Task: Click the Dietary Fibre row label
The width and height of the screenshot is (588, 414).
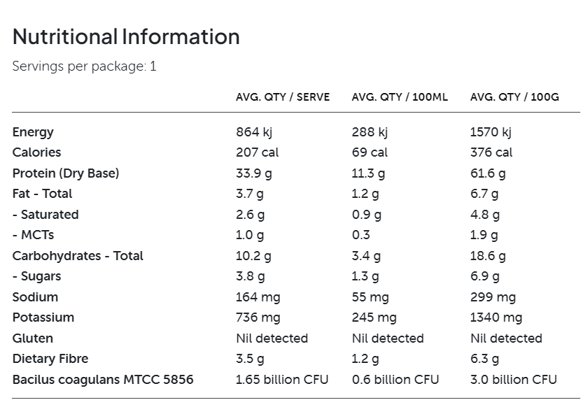Action: click(50, 359)
